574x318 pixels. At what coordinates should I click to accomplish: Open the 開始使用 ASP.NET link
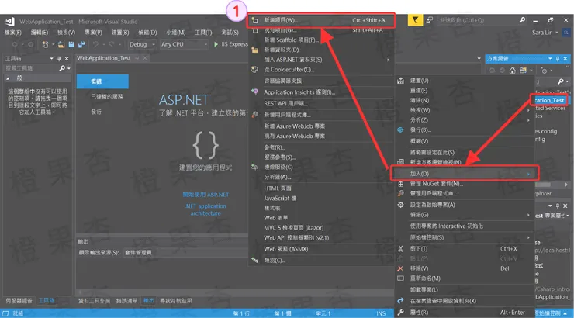[206, 195]
